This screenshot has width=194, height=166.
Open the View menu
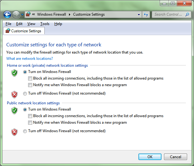click(31, 24)
